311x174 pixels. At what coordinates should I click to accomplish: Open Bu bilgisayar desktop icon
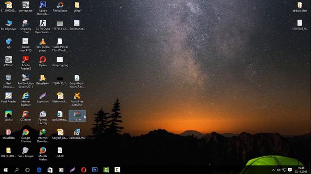tap(9, 25)
